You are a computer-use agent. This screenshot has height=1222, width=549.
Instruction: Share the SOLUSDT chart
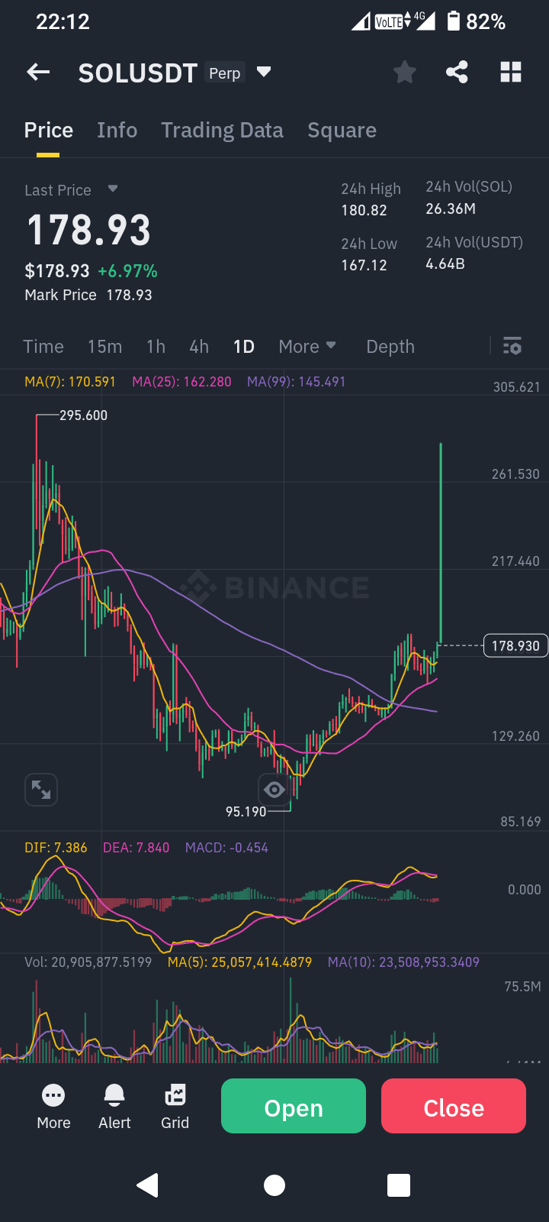tap(457, 73)
